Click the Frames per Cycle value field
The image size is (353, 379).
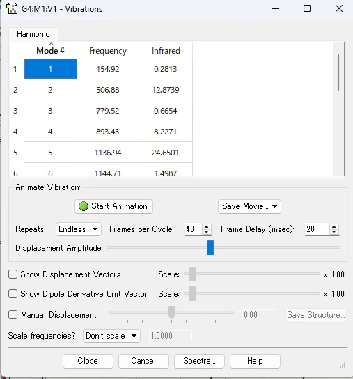coord(194,229)
